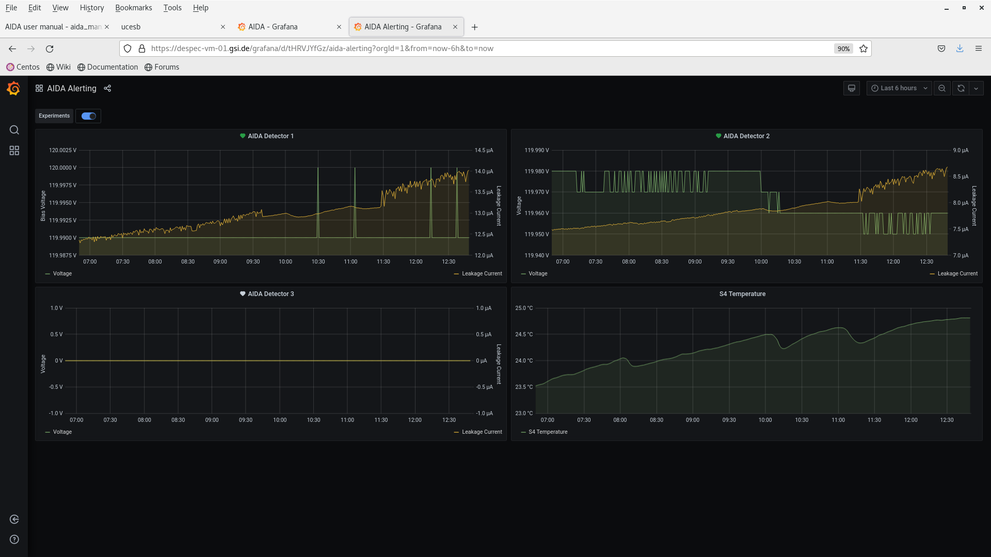Image resolution: width=991 pixels, height=557 pixels.
Task: Open the Documentation bookmark
Action: click(107, 67)
